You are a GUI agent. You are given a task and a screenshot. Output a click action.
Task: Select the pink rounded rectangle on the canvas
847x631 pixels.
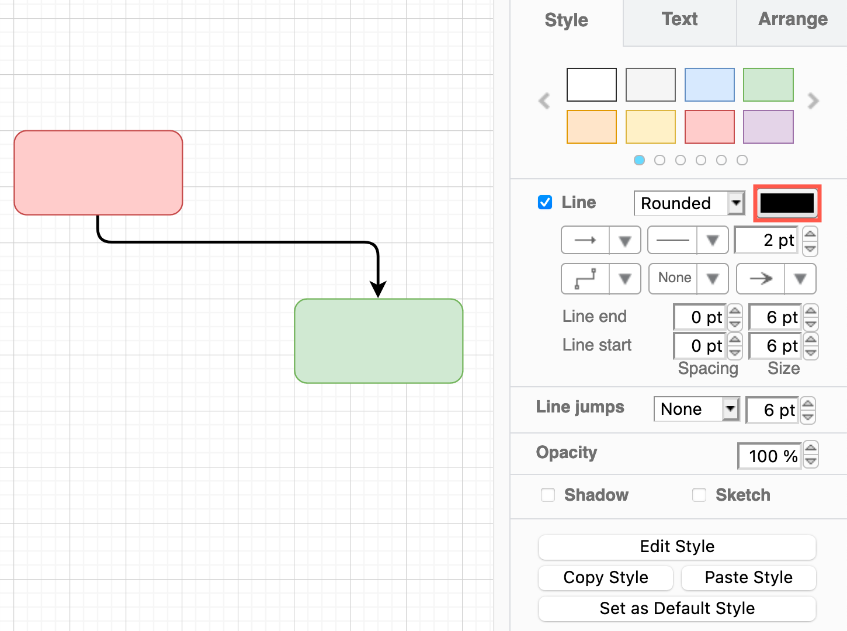pos(98,172)
